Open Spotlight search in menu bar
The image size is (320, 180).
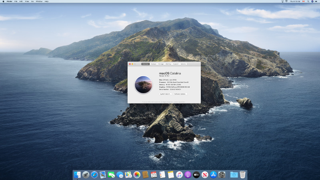click(308, 1)
